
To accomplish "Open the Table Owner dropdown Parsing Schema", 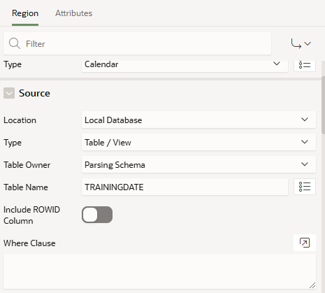I will point(198,164).
